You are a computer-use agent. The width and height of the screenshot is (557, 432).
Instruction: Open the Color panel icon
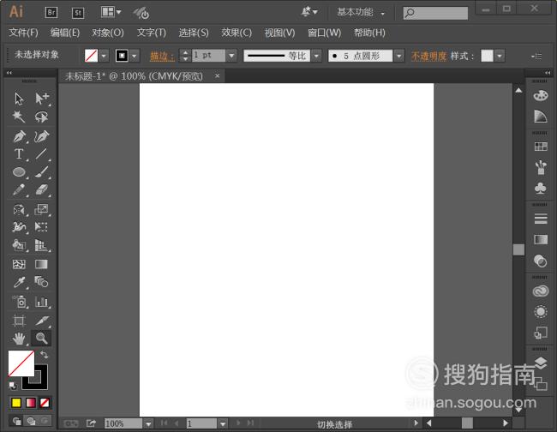click(x=541, y=95)
